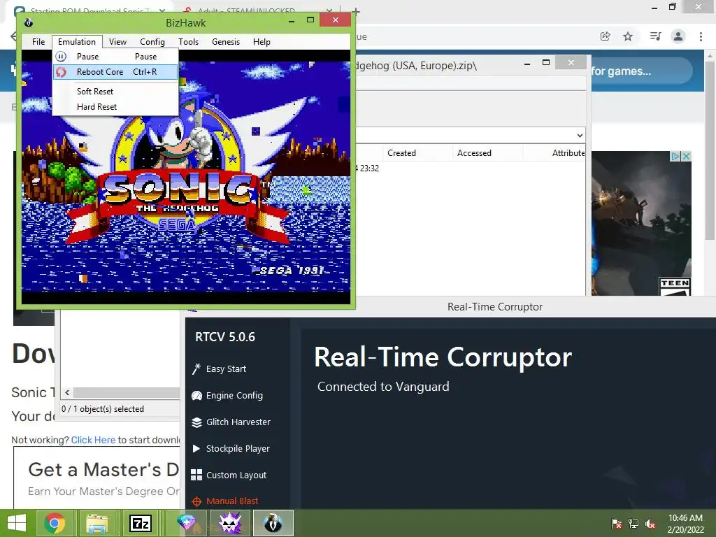The width and height of the screenshot is (716, 537).
Task: Choose Pause from the Emulation menu
Action: (115, 57)
